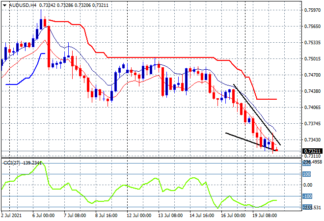
Task: Click the 0.74700 price axis label
Action: click(313, 75)
